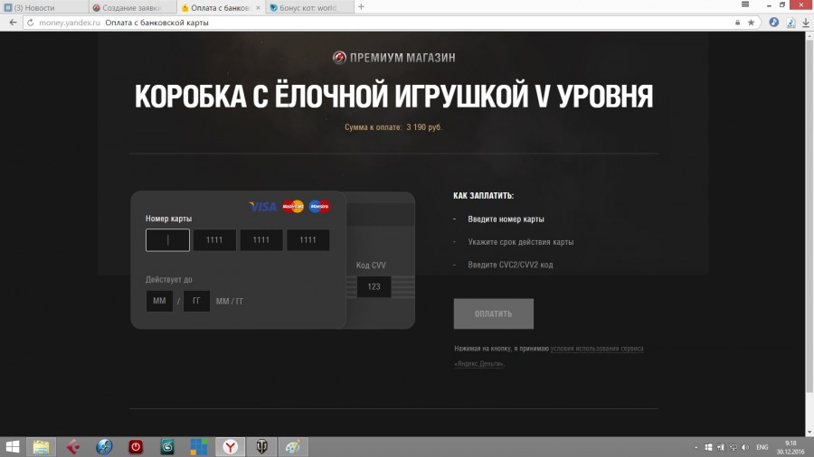Screen dimensions: 814x457
Task: Open the условия использования сервиса link
Action: click(597, 349)
